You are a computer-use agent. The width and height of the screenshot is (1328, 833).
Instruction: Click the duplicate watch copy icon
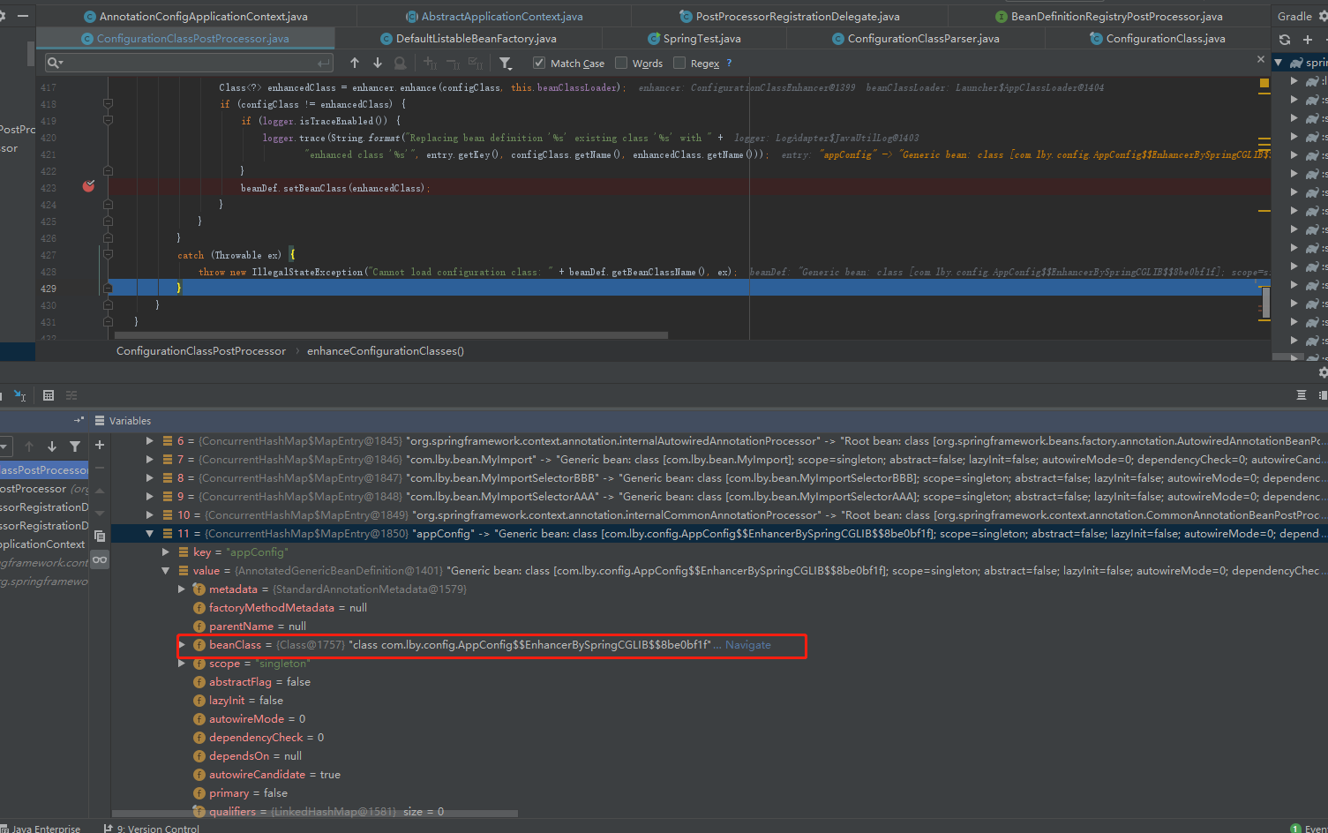coord(100,536)
